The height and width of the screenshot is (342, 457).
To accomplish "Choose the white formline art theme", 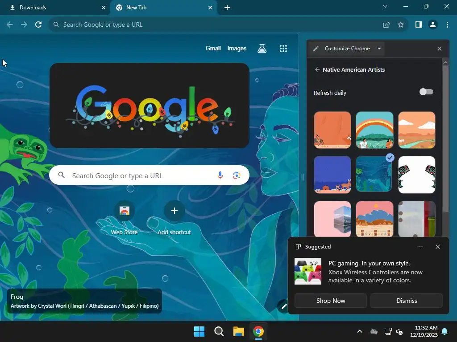I will [x=416, y=175].
